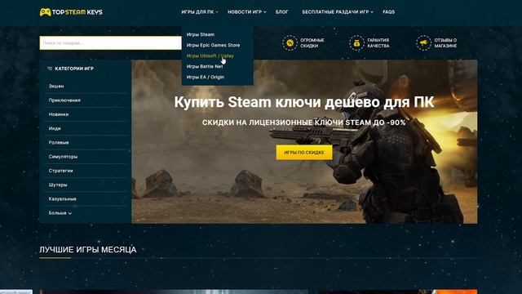Click the store reviews megaphone icon
This screenshot has height=294, width=522.
[423, 42]
